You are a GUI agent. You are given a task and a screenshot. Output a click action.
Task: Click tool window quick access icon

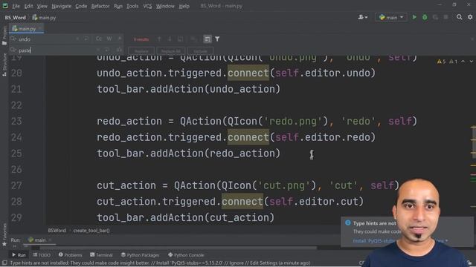(x=4, y=263)
